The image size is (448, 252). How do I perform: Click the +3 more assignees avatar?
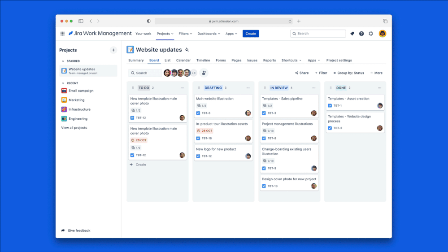click(194, 73)
